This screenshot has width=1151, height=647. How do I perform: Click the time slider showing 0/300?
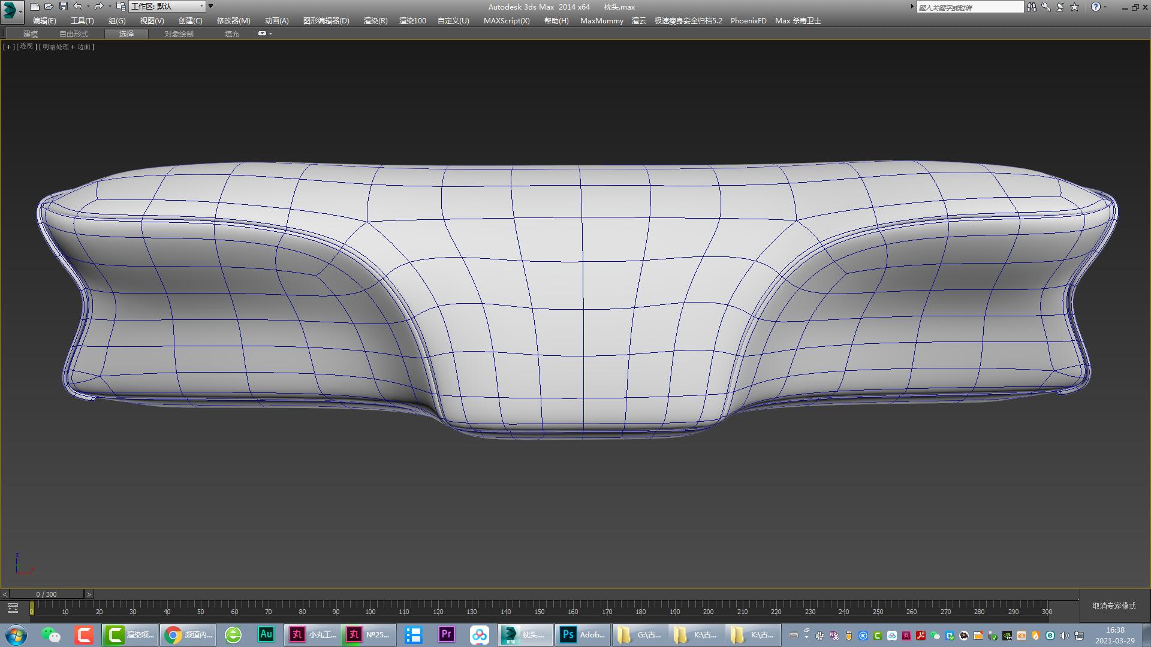pyautogui.click(x=46, y=594)
